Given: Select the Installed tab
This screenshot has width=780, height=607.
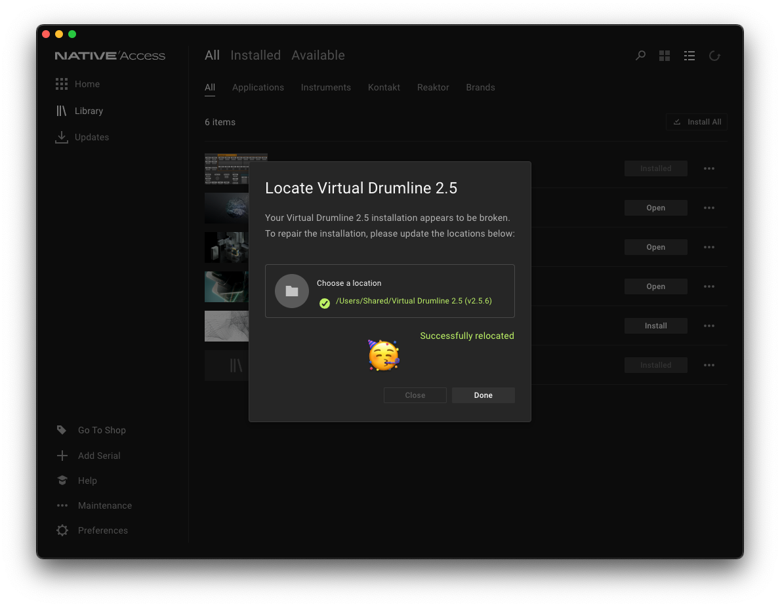Looking at the screenshot, I should tap(256, 55).
